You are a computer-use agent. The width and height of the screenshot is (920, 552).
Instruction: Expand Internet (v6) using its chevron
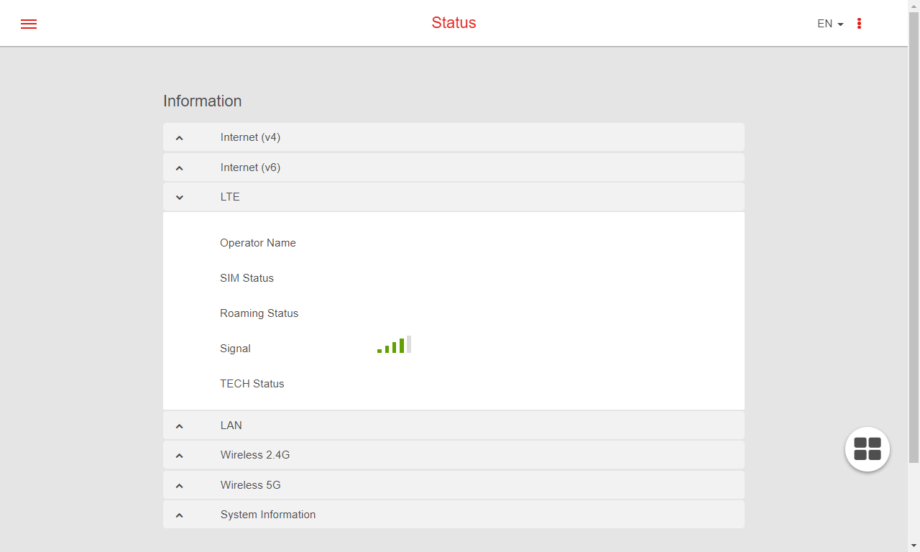pos(180,168)
